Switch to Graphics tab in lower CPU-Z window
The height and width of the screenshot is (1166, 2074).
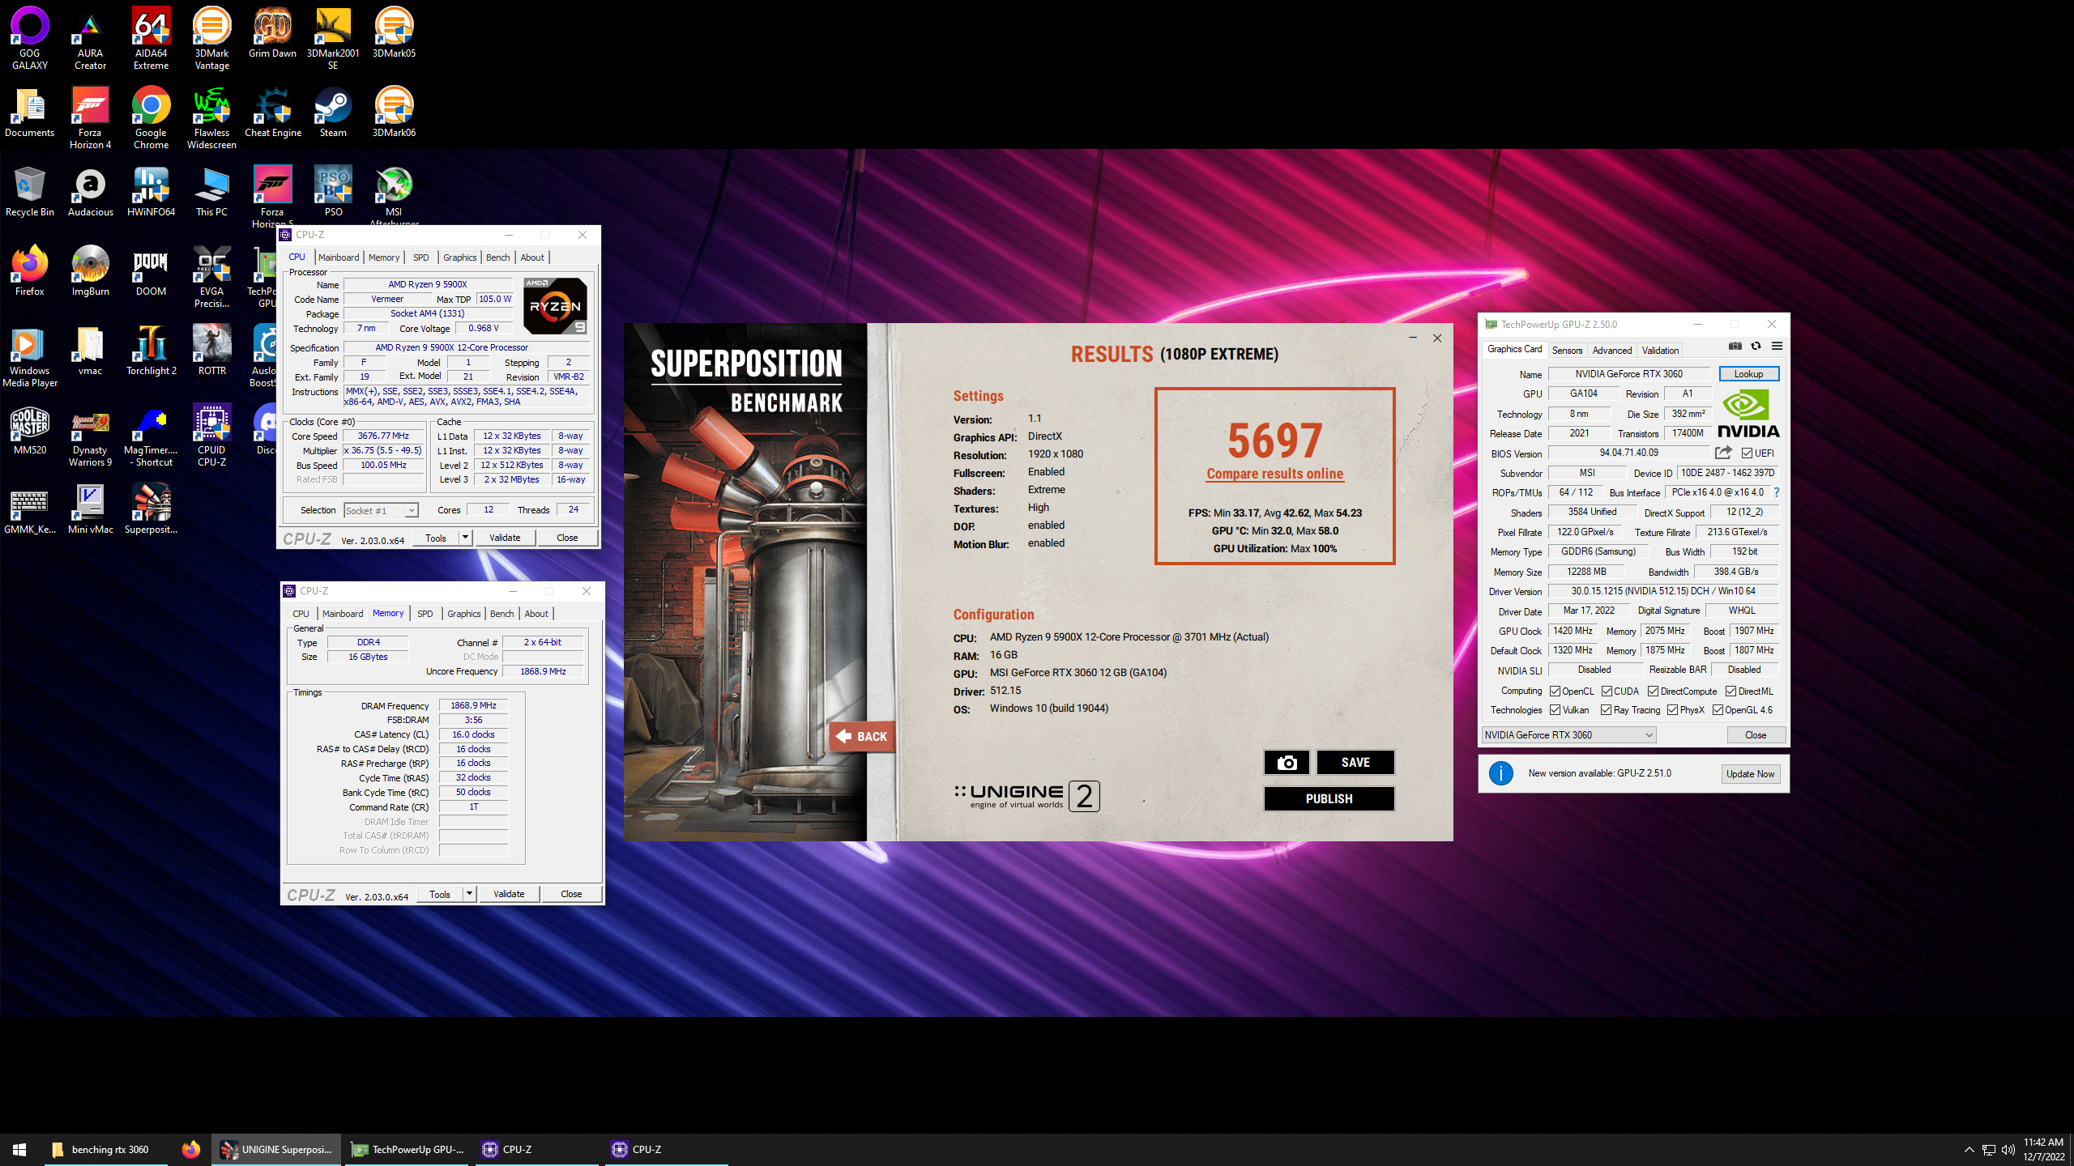pos(463,614)
